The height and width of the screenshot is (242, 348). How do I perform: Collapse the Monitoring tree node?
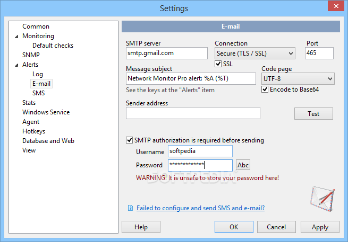(16, 37)
